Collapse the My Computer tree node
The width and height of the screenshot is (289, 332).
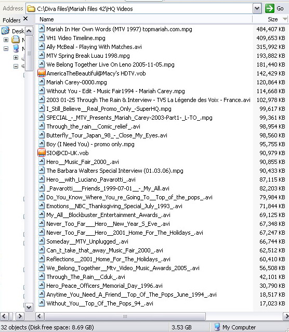click(x=6, y=49)
